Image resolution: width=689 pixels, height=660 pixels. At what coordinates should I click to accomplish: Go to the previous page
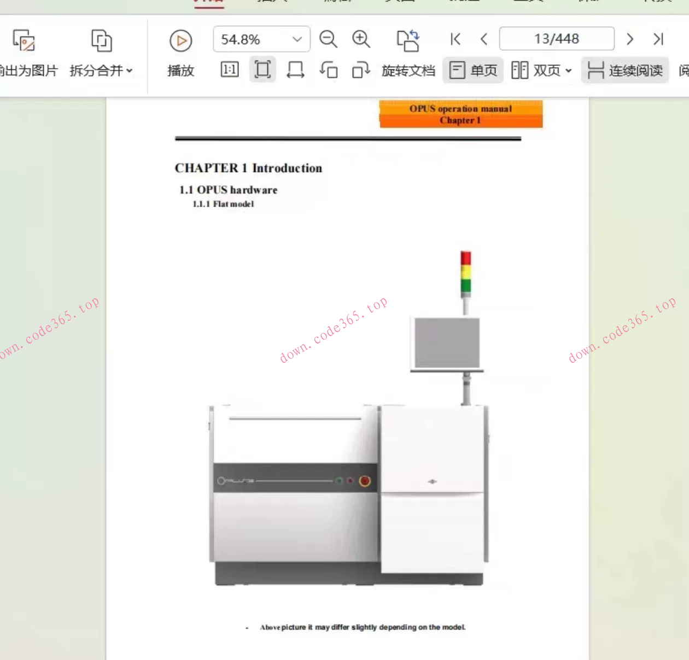pos(484,39)
